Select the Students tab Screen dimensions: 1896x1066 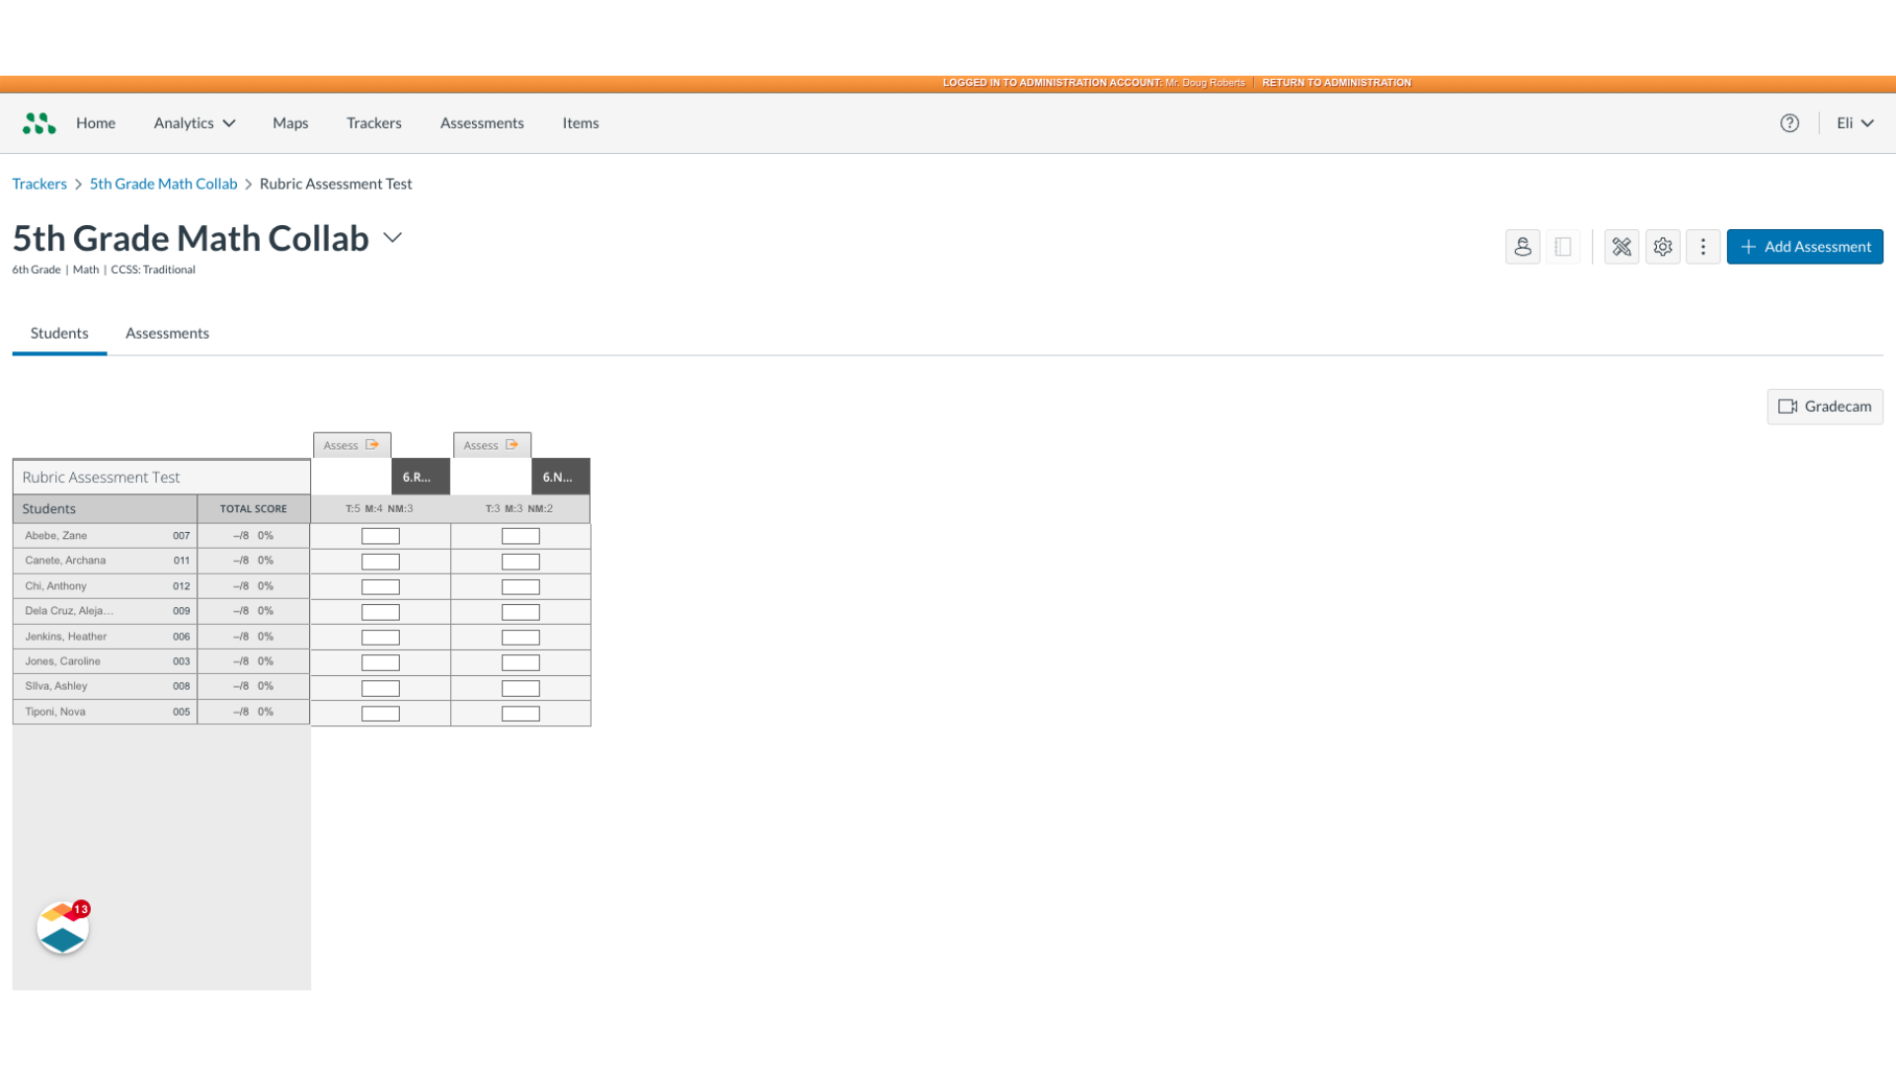coord(58,334)
